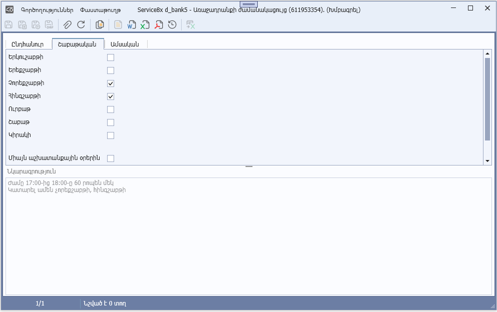Click the copy document icon
Image resolution: width=497 pixels, height=312 pixels.
[x=100, y=24]
